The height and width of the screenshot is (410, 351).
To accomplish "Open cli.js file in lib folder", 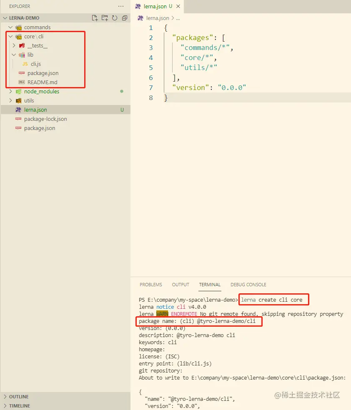I will click(36, 64).
